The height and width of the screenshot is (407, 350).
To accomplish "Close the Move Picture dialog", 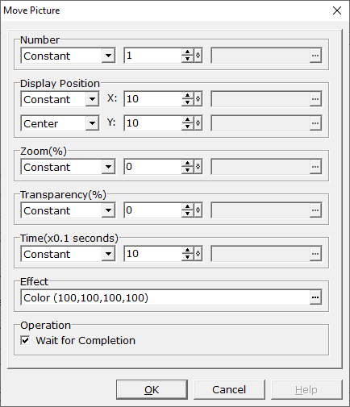I will [337, 10].
